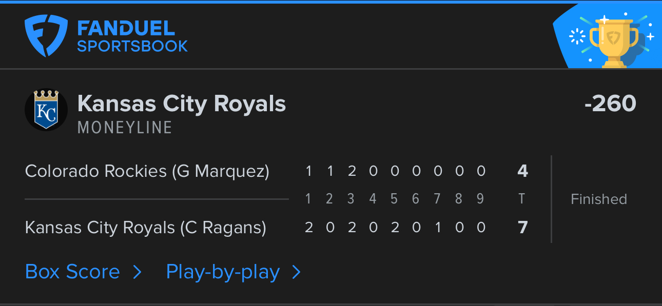Image resolution: width=662 pixels, height=306 pixels.
Task: Select the Kansas City Royals bet title
Action: (182, 104)
